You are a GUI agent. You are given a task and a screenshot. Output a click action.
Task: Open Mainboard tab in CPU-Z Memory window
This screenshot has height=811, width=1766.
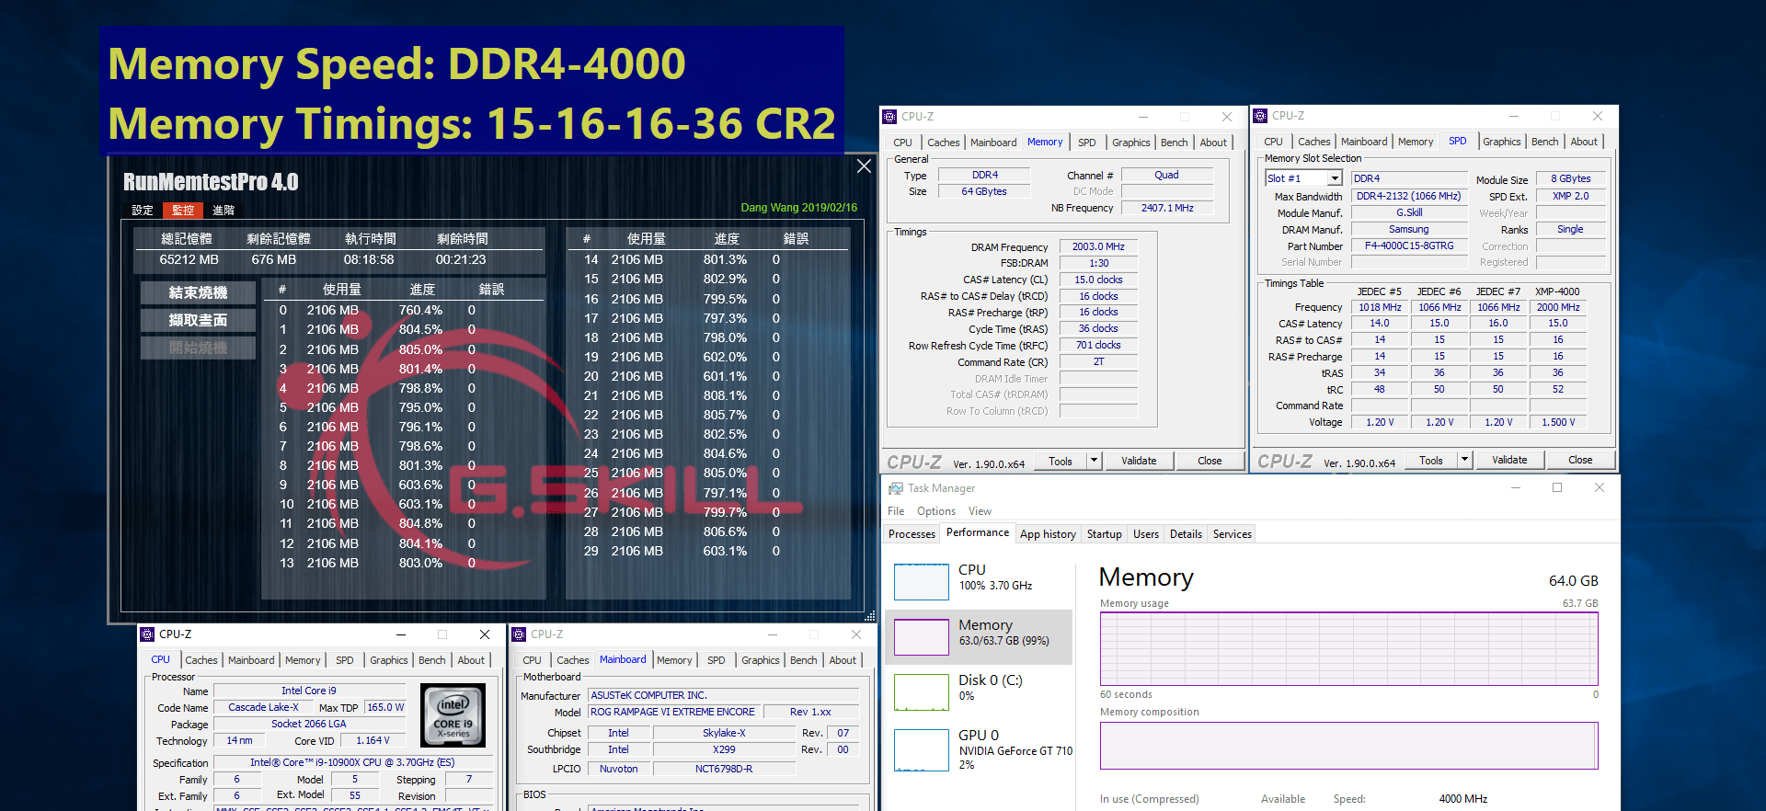pyautogui.click(x=993, y=143)
